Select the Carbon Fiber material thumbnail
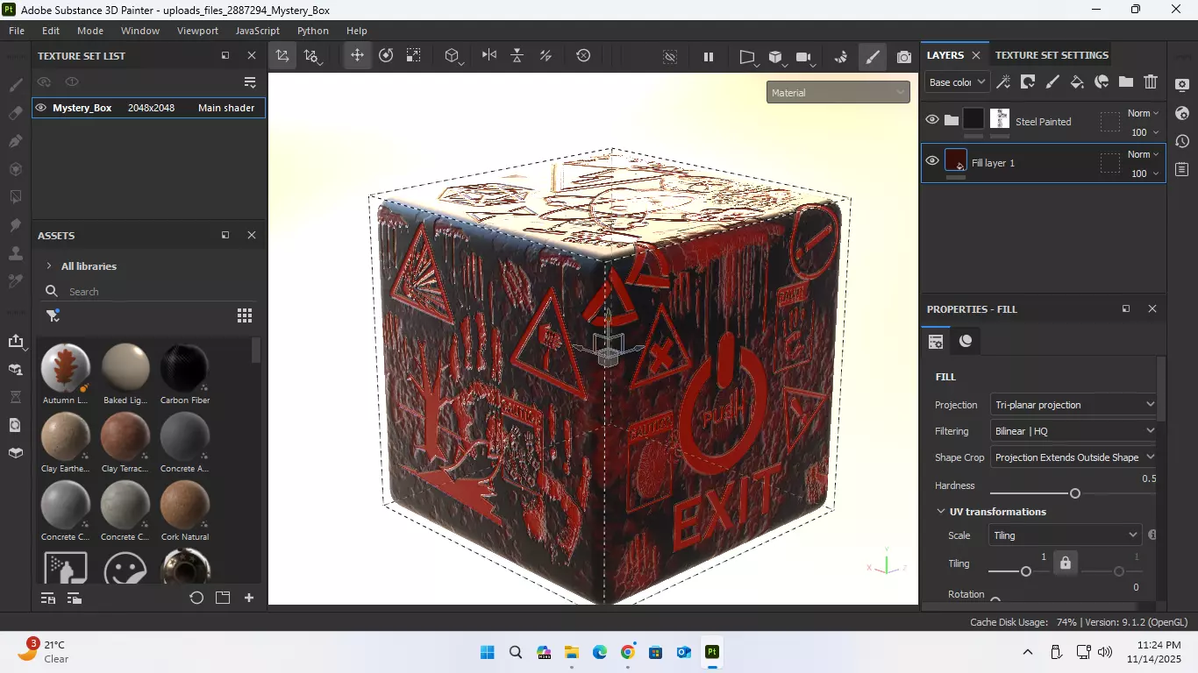This screenshot has width=1198, height=673. pos(185,367)
